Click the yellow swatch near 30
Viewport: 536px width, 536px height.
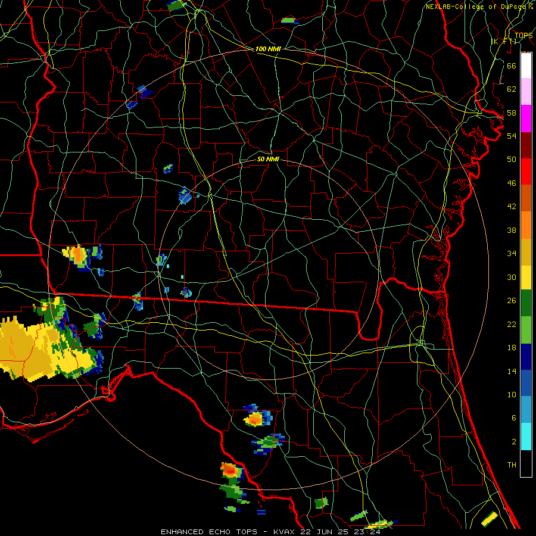coord(526,278)
